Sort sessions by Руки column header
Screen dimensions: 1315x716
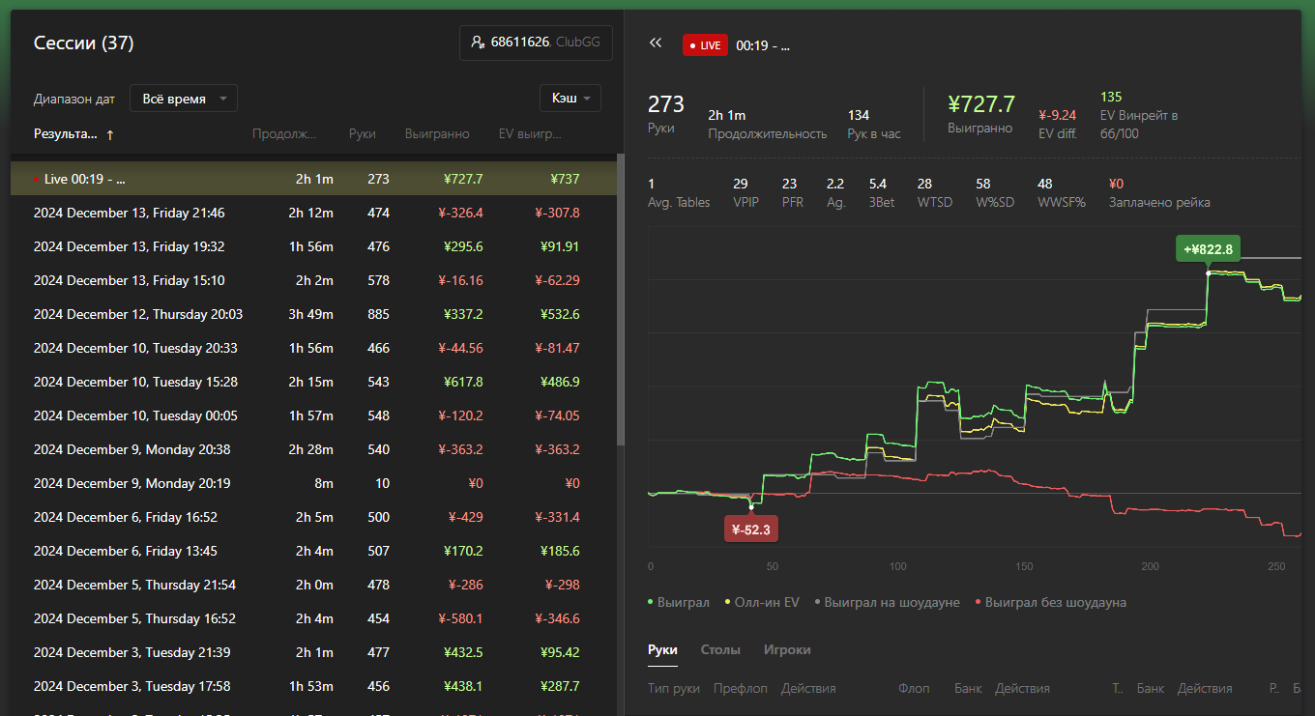[x=364, y=134]
